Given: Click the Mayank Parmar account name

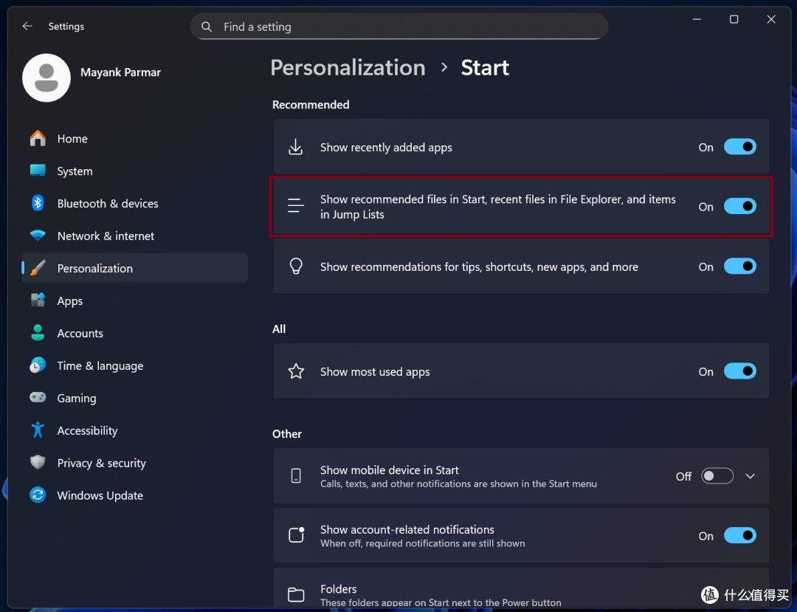Looking at the screenshot, I should (x=120, y=72).
